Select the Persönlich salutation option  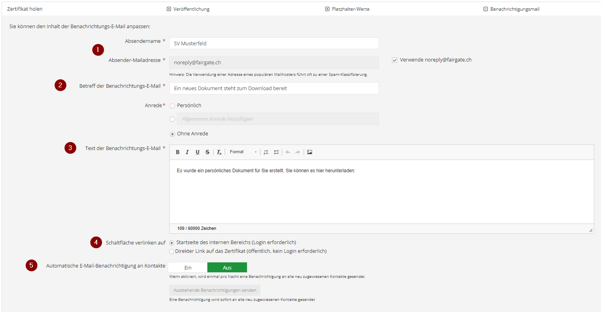(172, 106)
